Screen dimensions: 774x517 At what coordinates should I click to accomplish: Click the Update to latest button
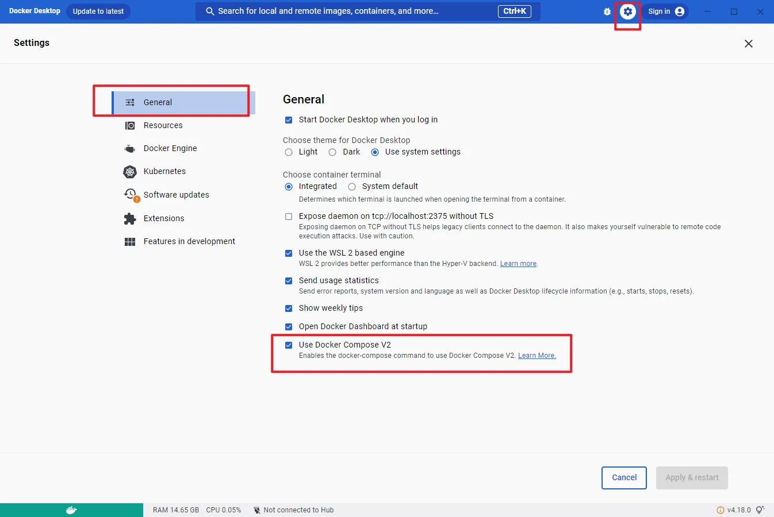pos(98,11)
